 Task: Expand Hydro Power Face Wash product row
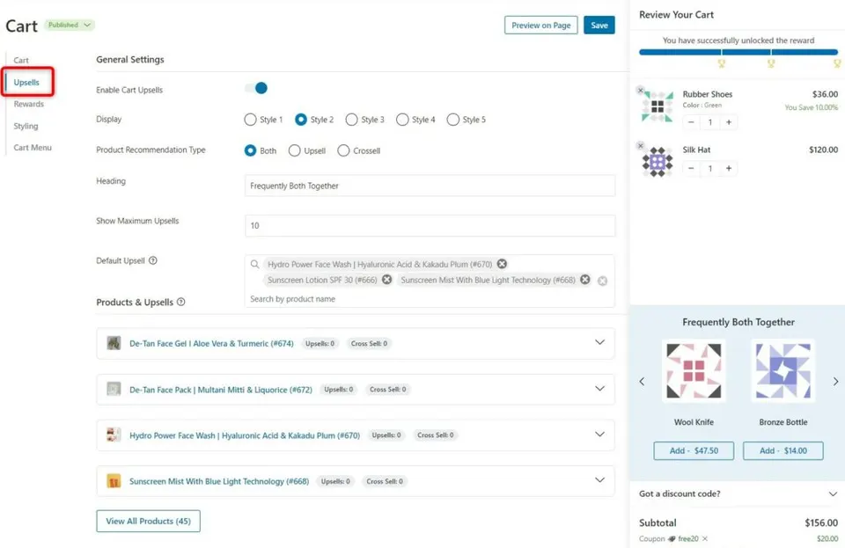599,435
